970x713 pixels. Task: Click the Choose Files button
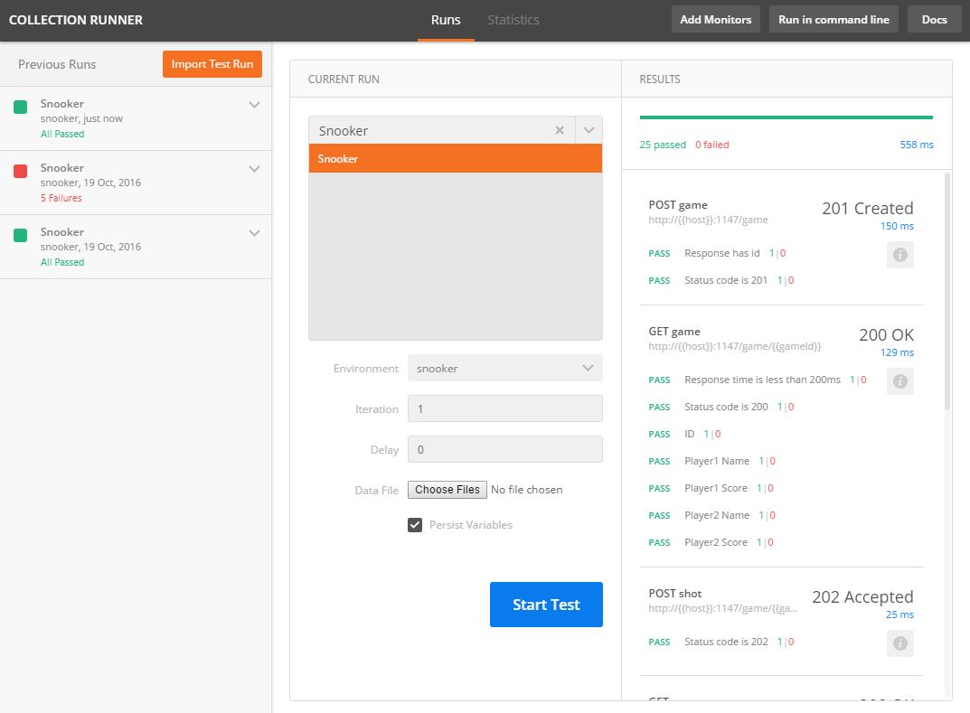point(447,490)
